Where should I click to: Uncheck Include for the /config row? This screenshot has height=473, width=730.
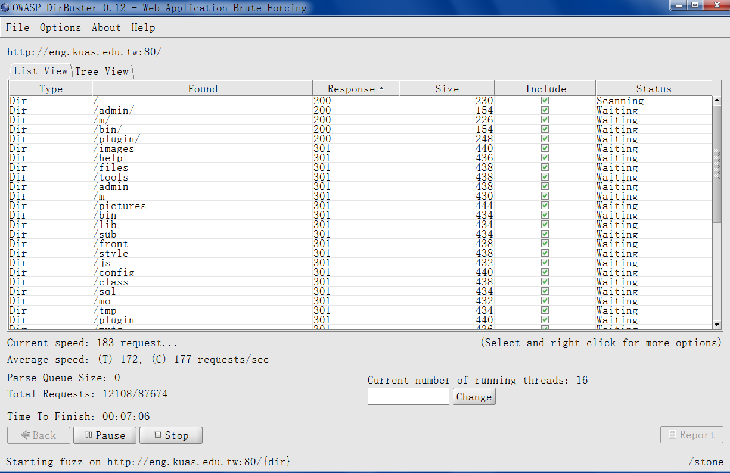(545, 272)
